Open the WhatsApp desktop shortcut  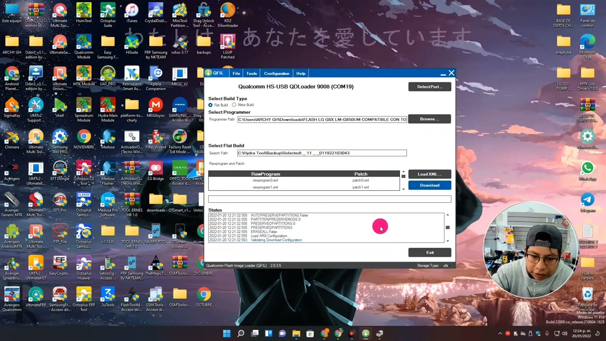click(588, 170)
